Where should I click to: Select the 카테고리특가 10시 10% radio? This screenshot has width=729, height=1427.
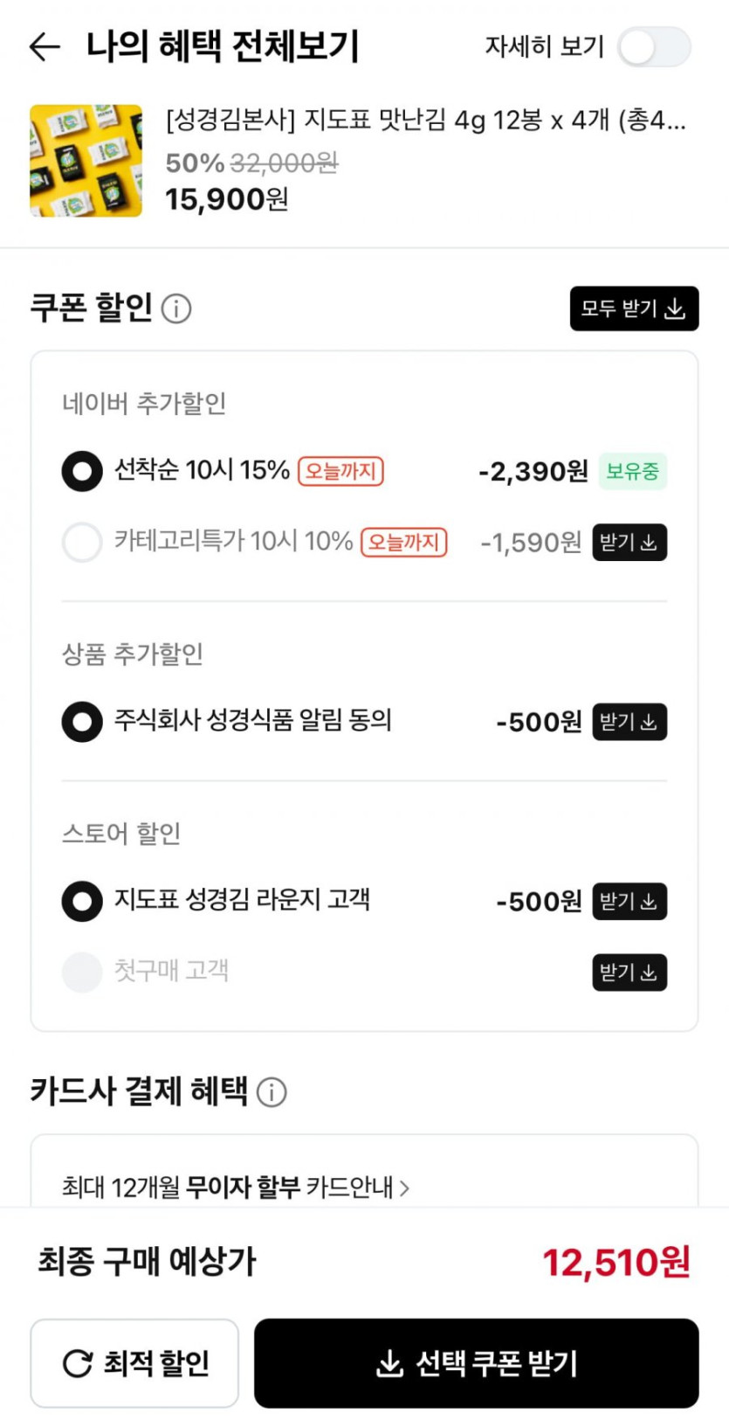(82, 543)
